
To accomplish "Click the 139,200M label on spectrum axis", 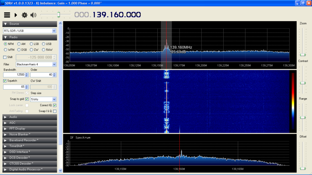I will [201, 65].
